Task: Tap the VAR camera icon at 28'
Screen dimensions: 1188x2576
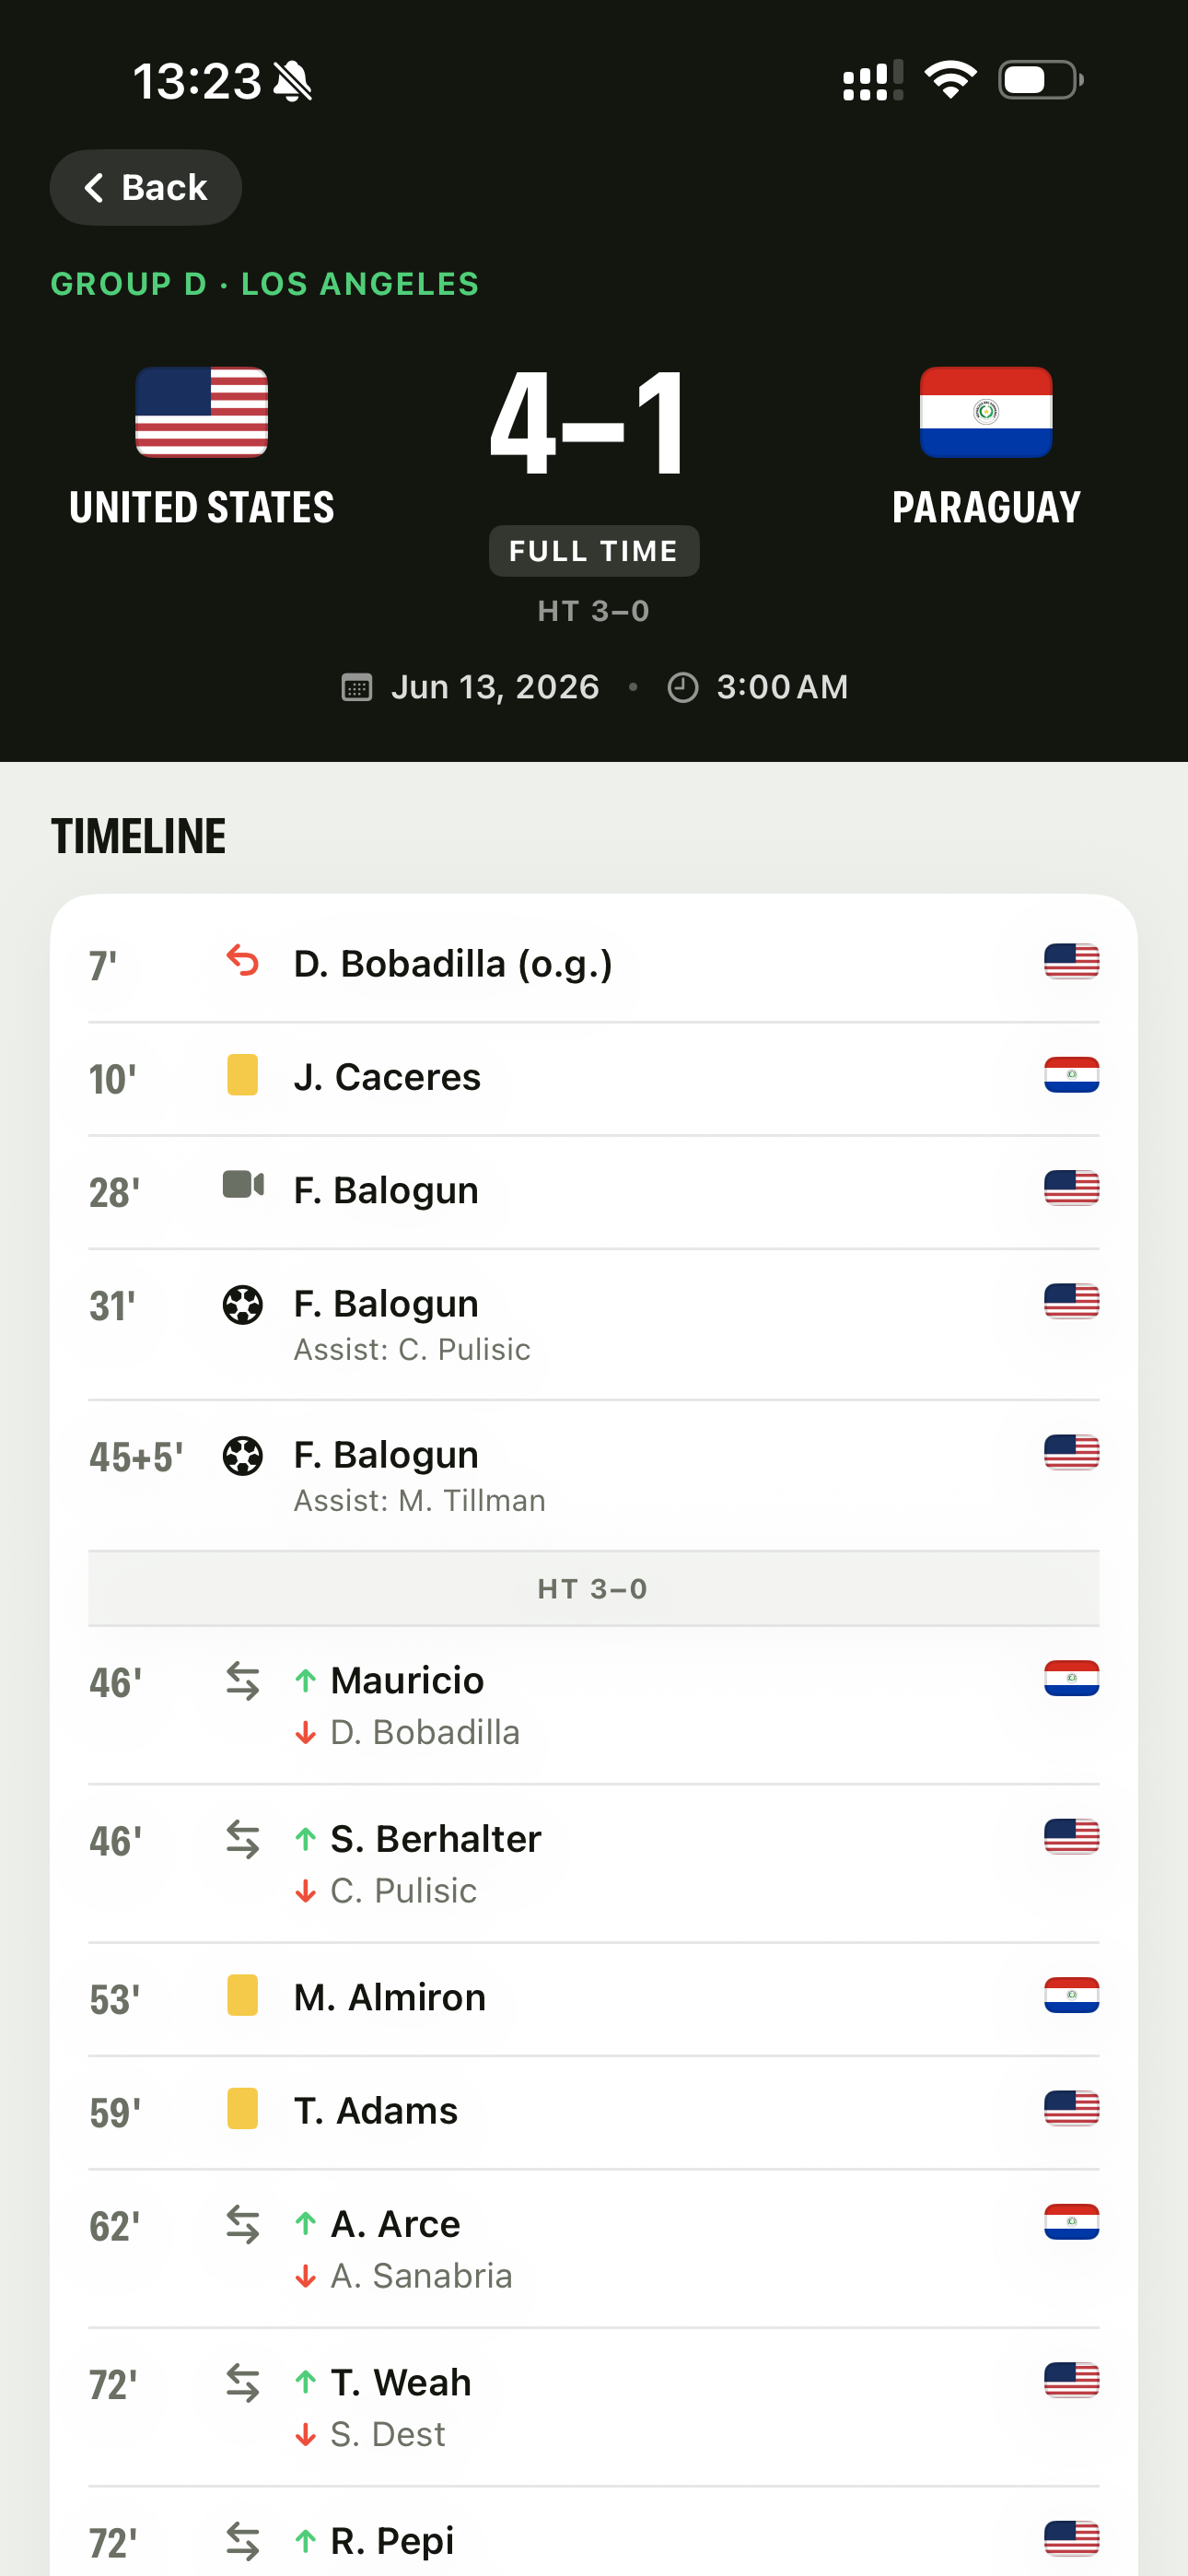Action: click(x=243, y=1186)
